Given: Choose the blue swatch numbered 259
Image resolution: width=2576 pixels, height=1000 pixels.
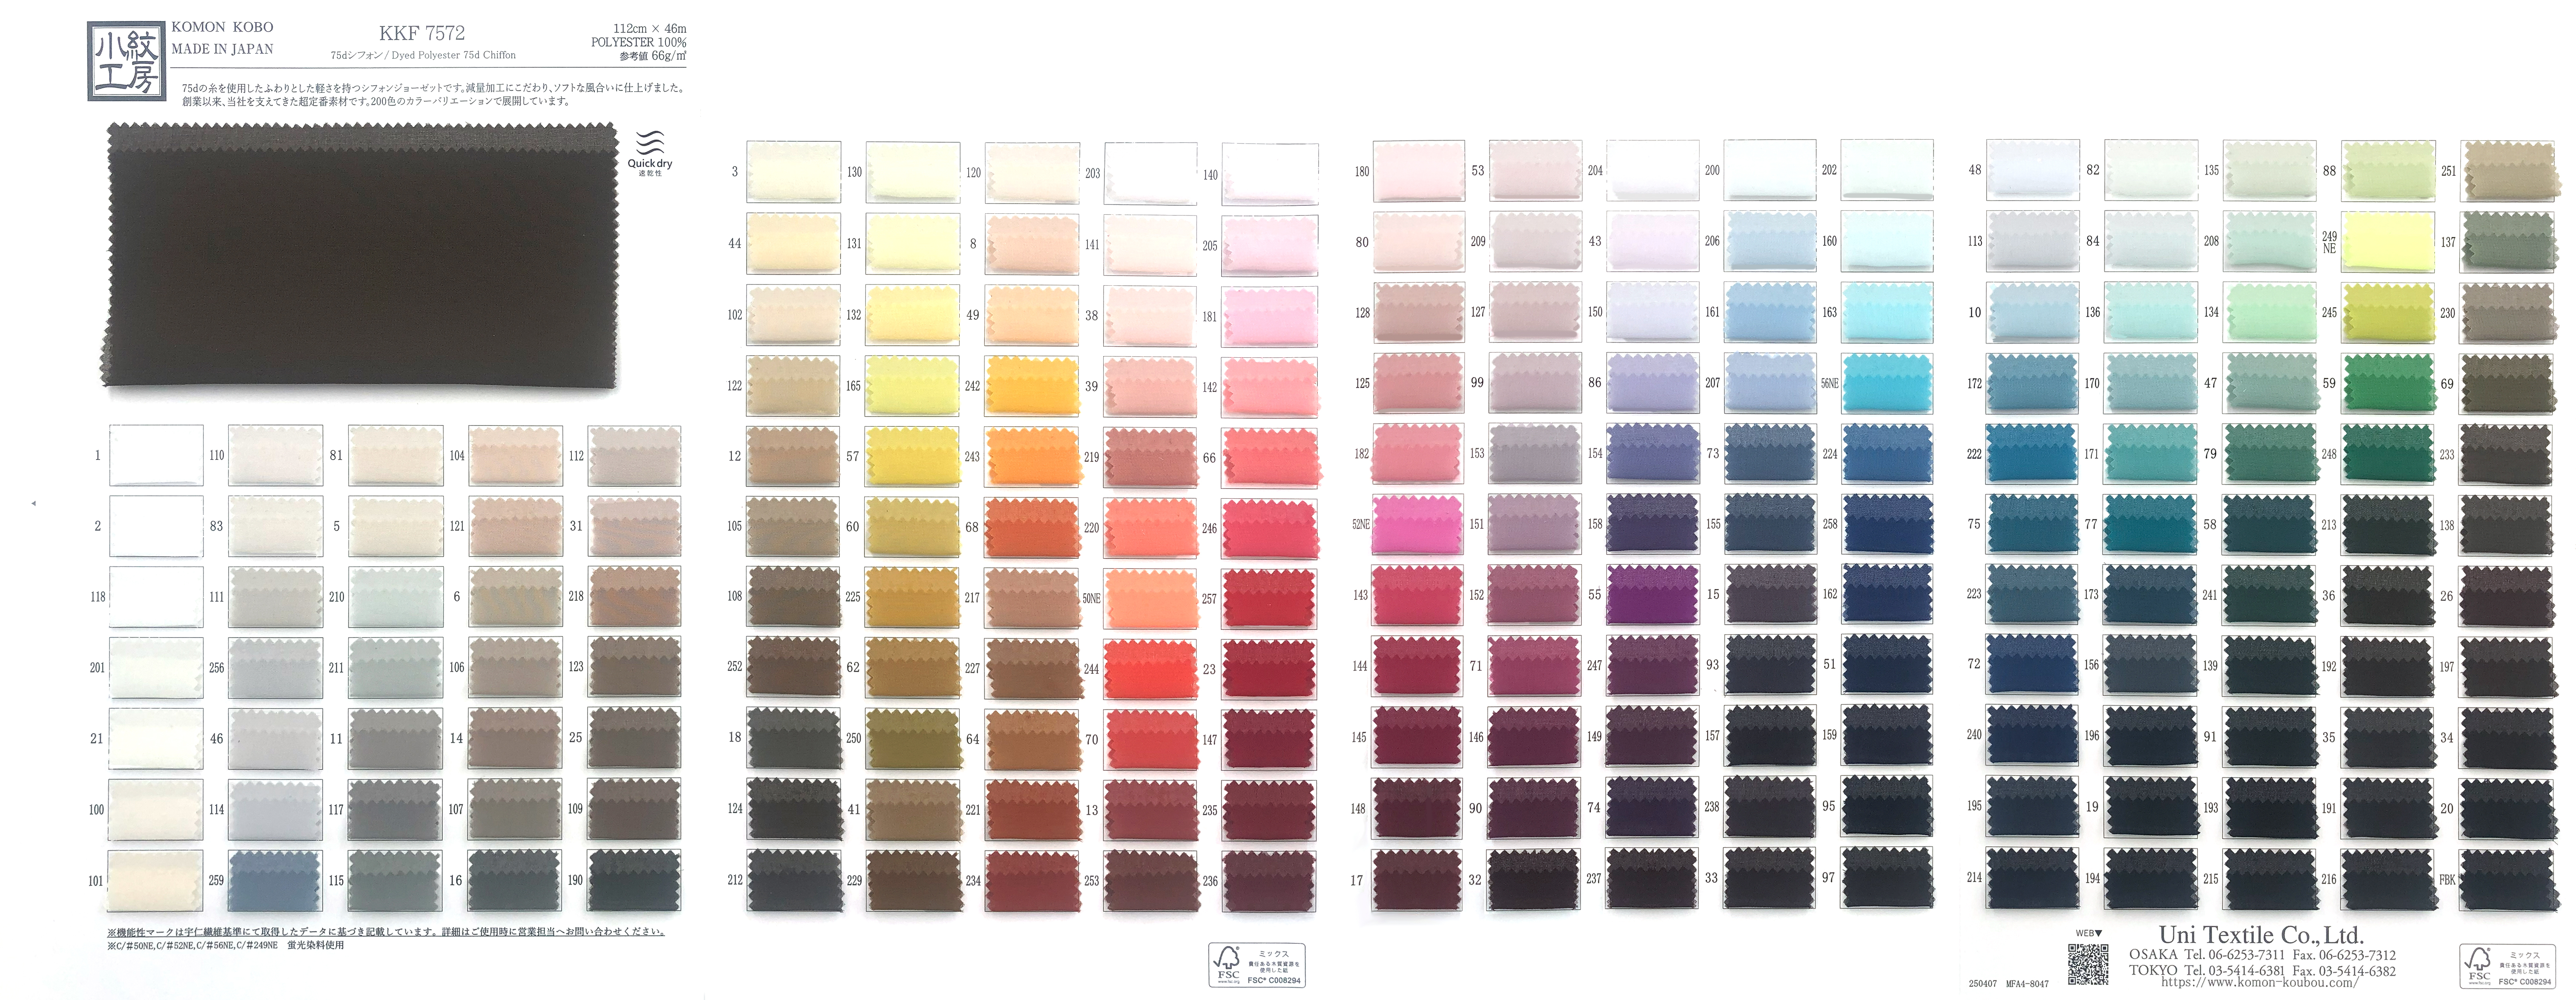Looking at the screenshot, I should click(275, 880).
